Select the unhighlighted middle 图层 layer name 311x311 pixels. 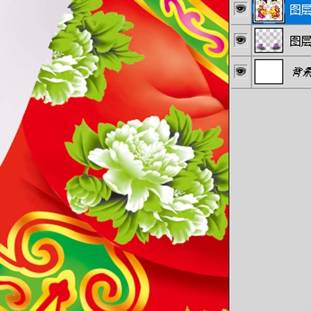tap(300, 41)
